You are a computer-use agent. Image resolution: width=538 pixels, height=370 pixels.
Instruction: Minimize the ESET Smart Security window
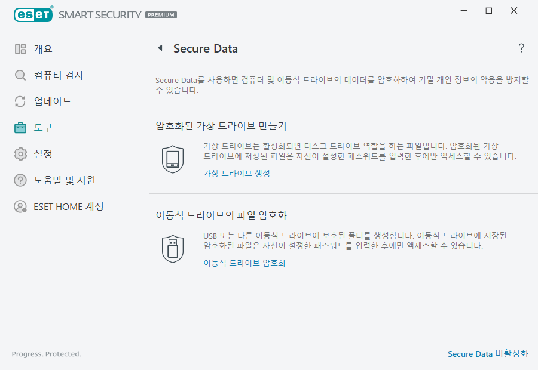tap(463, 10)
